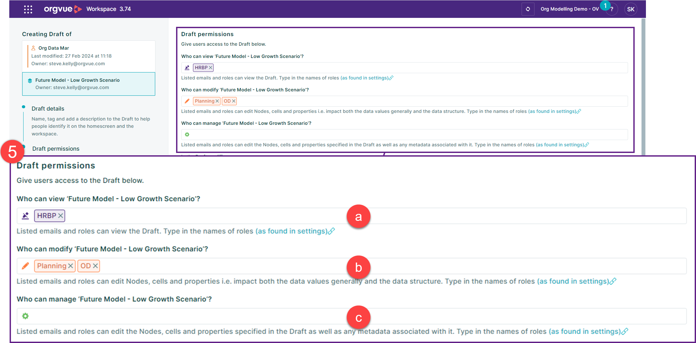This screenshot has width=696, height=343.
Task: Open the help question mark icon
Action: pos(612,9)
